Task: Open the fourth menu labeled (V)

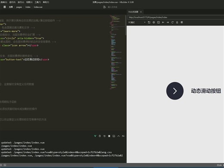Action: (x=29, y=2)
